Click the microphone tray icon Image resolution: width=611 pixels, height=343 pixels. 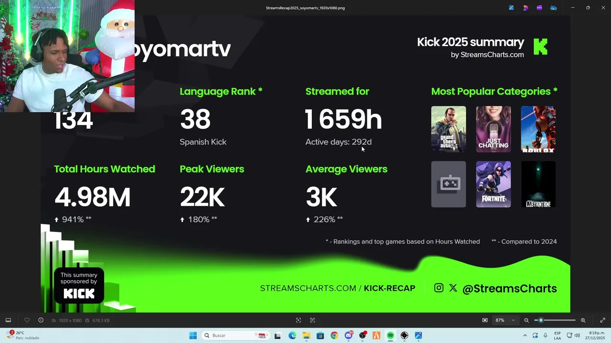pyautogui.click(x=546, y=335)
